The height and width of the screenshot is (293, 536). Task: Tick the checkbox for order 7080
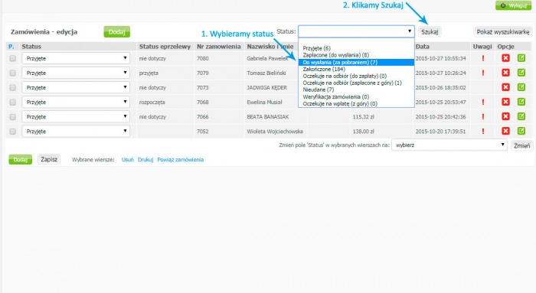(13, 58)
